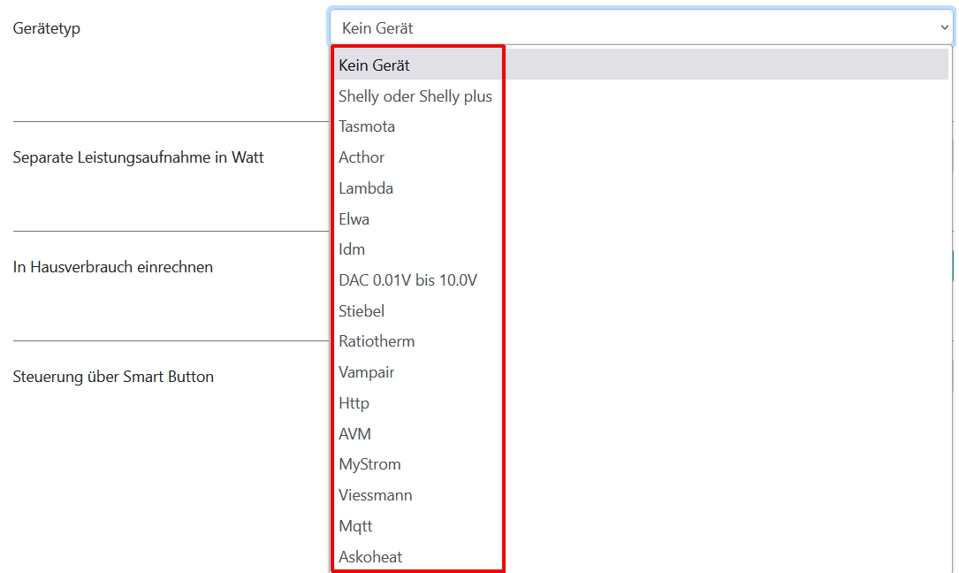Viewport: 959px width, 573px height.
Task: Open the Gerätetyp dropdown showing Kein Gerät
Action: click(641, 27)
